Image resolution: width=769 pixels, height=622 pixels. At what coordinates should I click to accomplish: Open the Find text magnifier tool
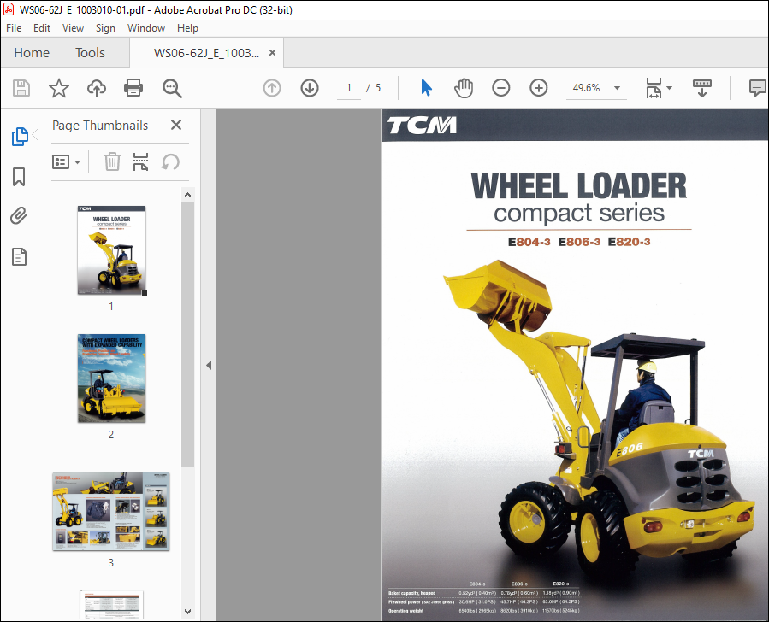coord(172,89)
